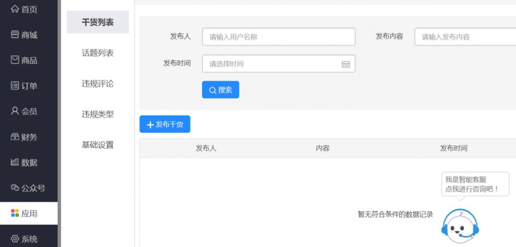Open the 订单 orders icon
516x247 pixels.
tap(15, 86)
